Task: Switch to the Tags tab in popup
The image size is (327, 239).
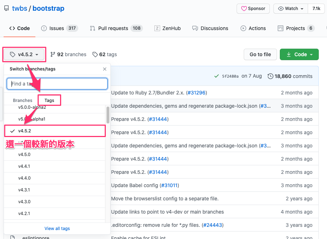Action: pyautogui.click(x=49, y=101)
